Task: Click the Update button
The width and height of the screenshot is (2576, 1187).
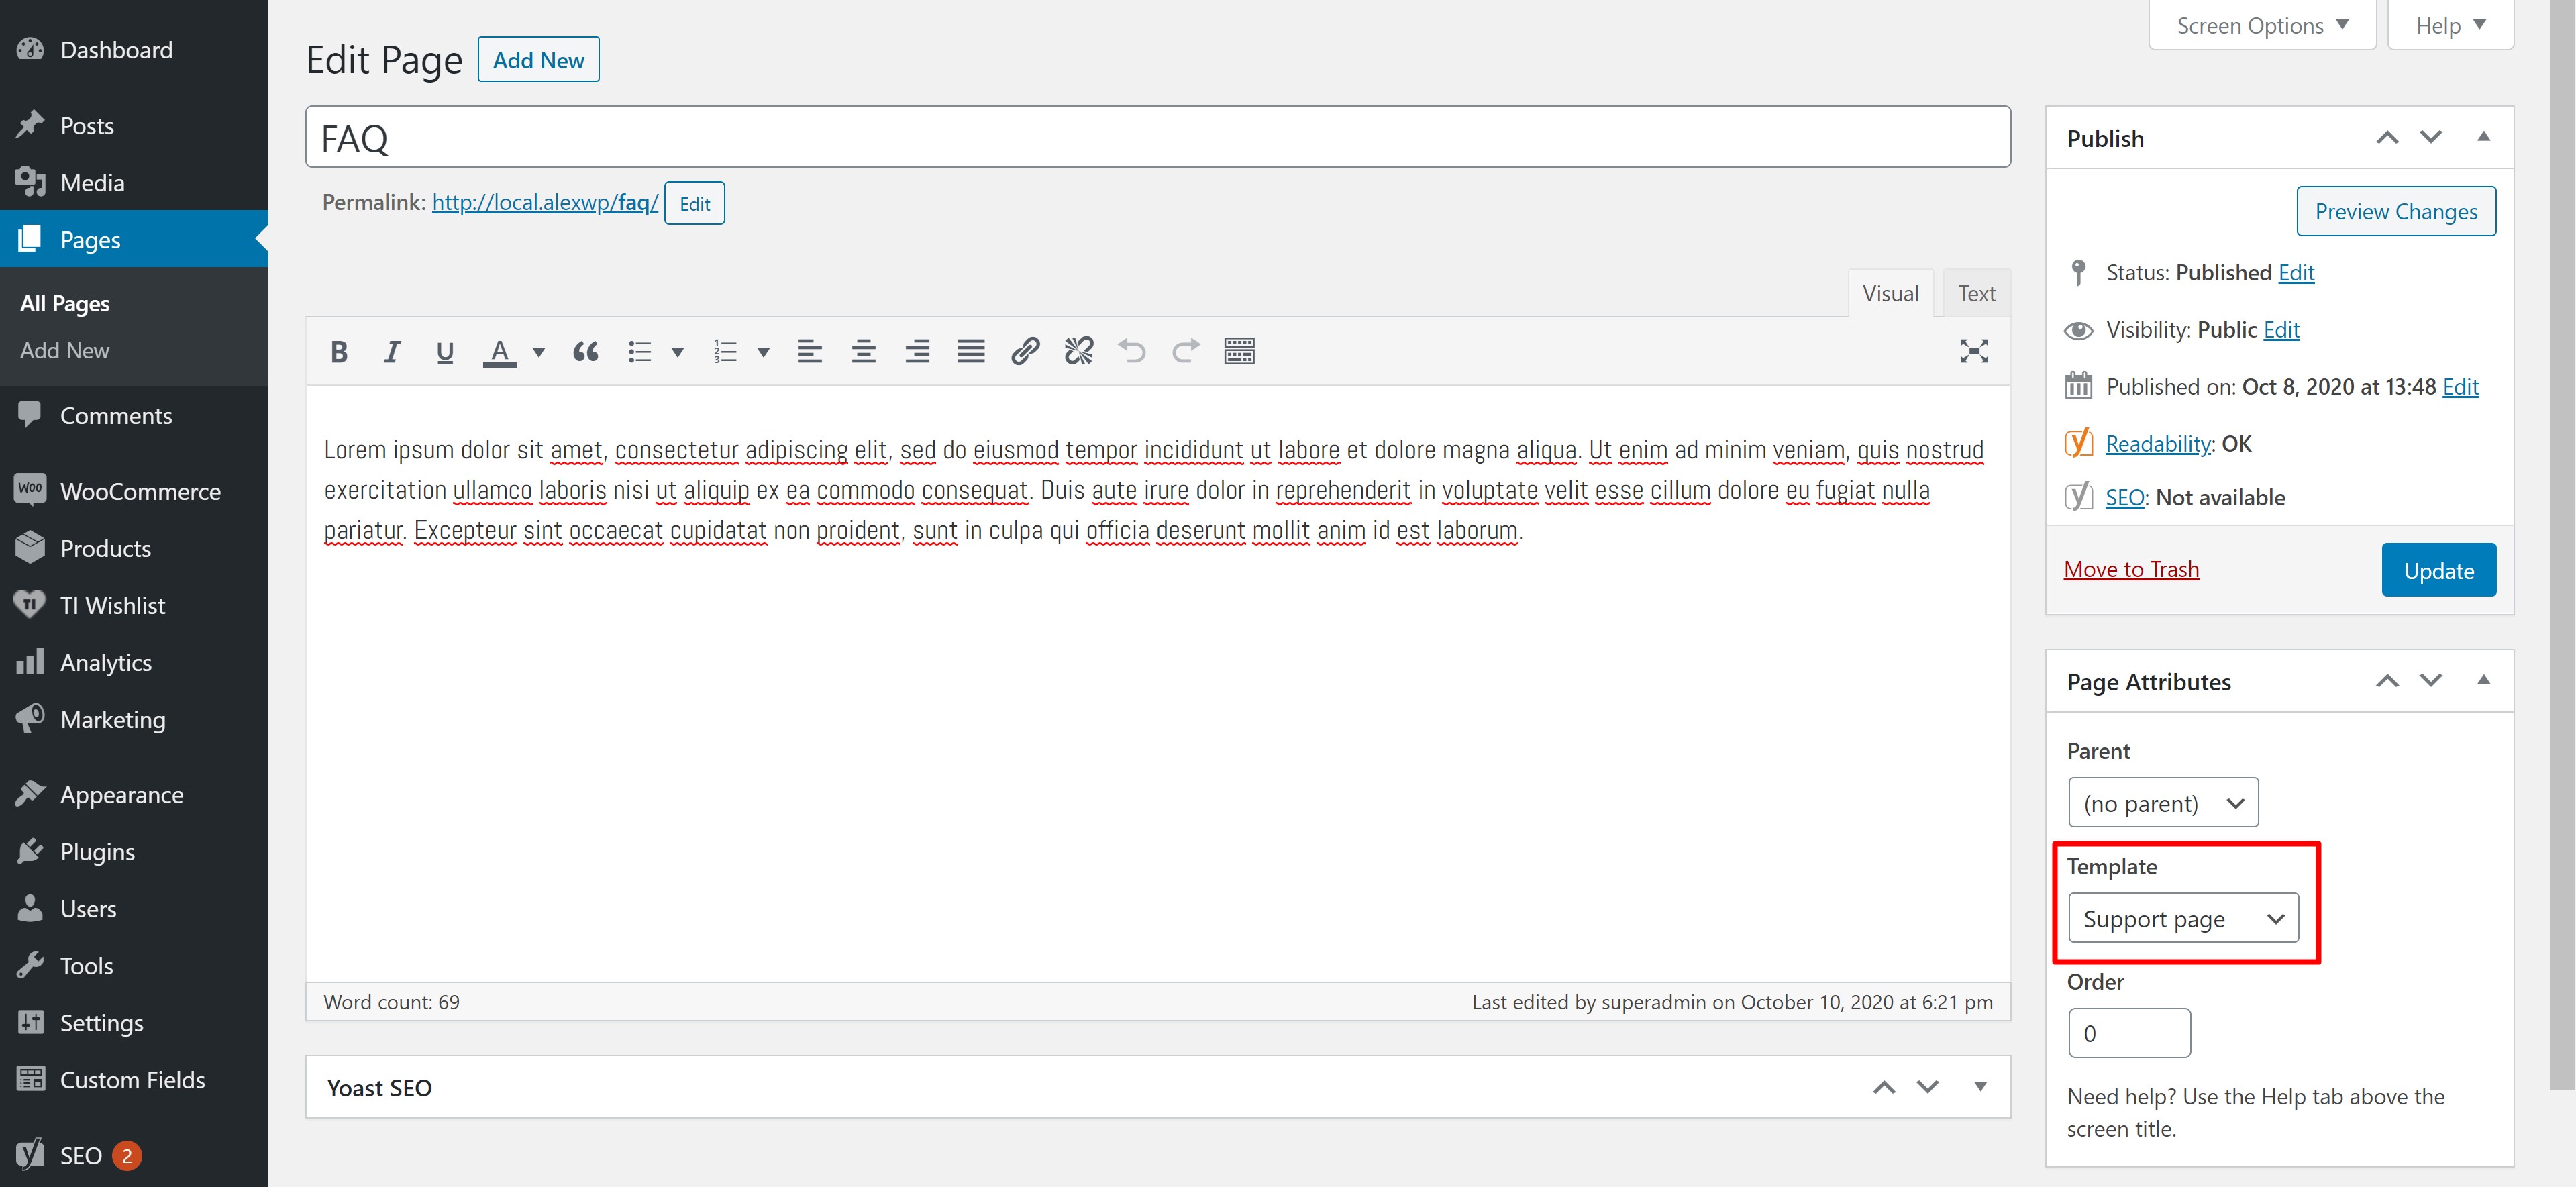Action: coord(2437,570)
